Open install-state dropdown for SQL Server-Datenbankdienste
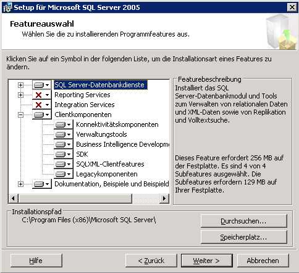 [41, 85]
